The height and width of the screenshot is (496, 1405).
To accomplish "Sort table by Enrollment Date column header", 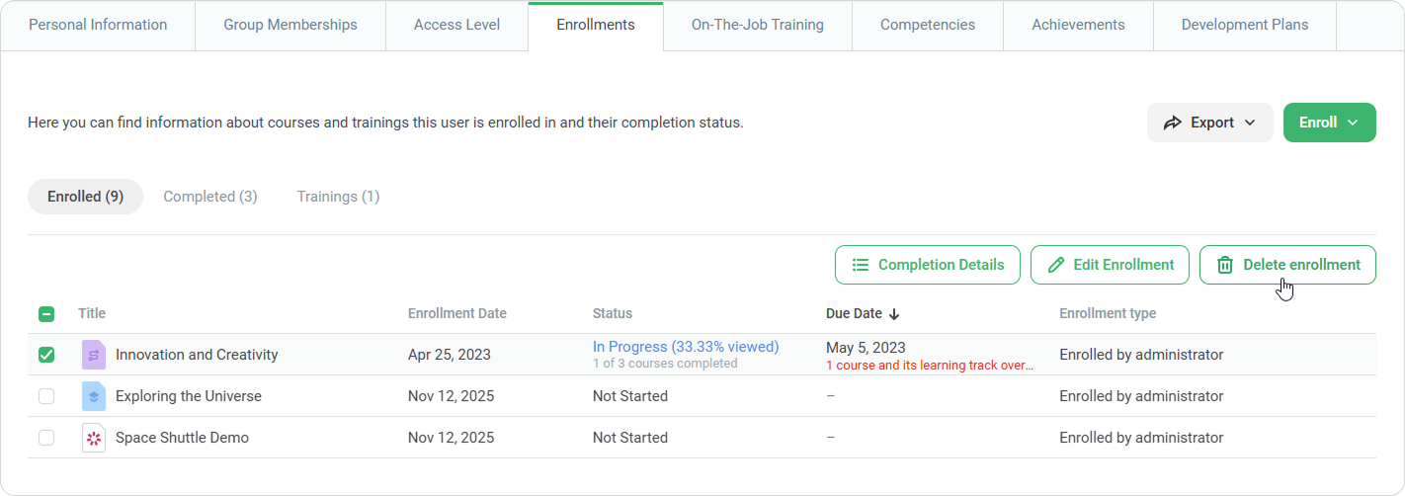I will click(x=456, y=314).
